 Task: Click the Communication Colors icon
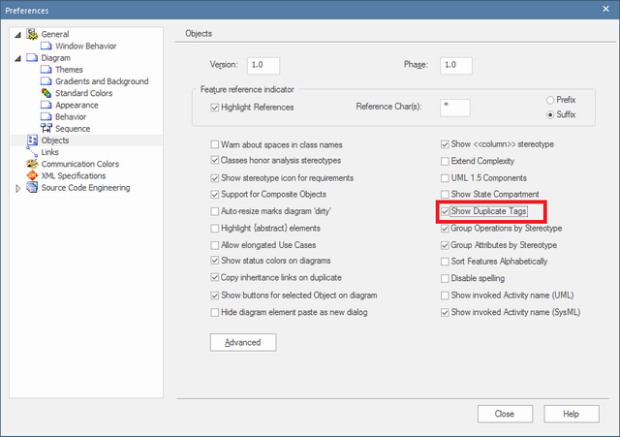(x=32, y=164)
